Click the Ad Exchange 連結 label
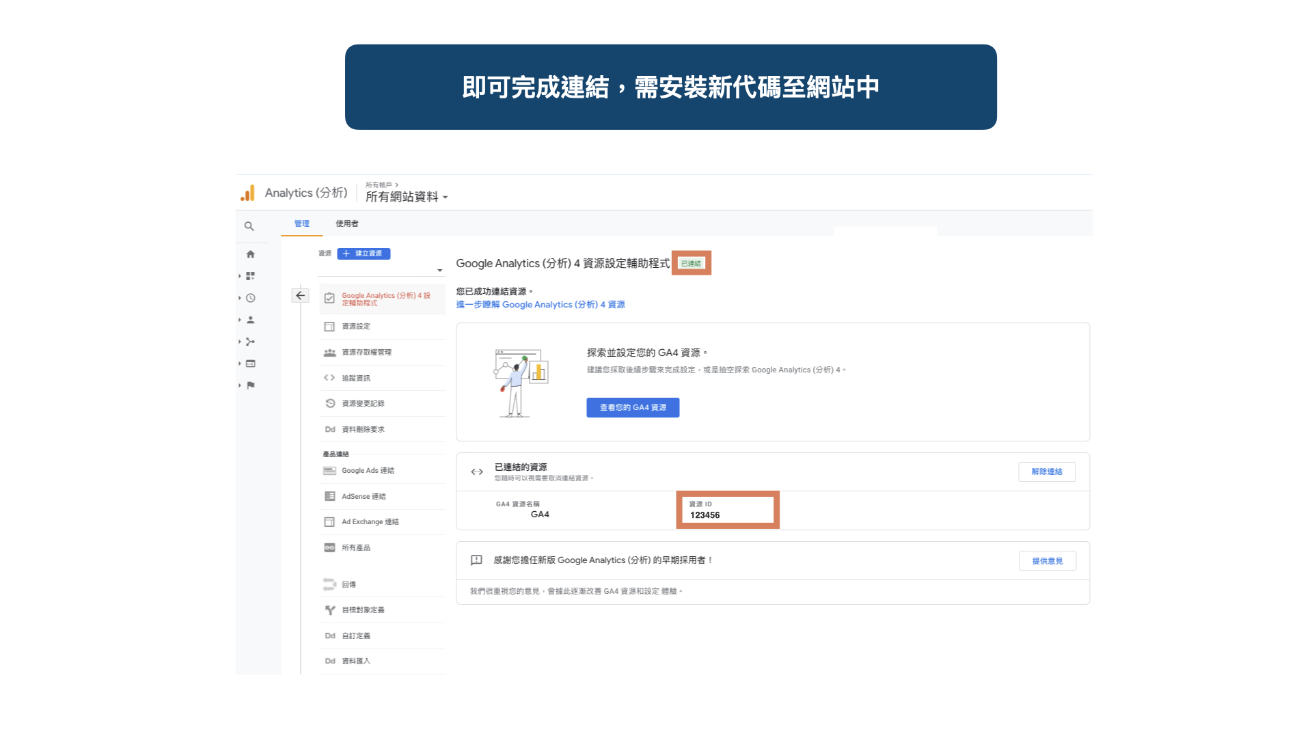Screen dimensions: 1312x738 pos(370,522)
